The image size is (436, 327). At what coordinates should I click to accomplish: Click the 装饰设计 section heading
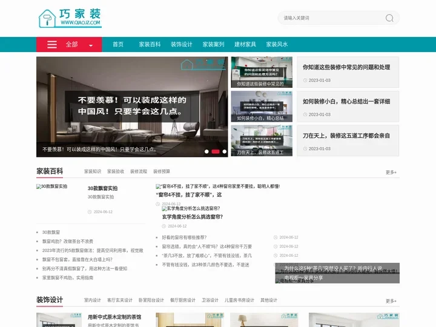(50, 300)
